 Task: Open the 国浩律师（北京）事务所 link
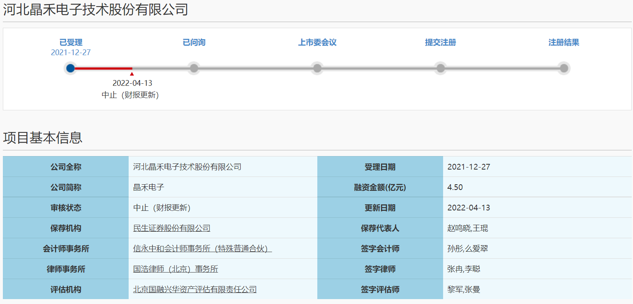pos(176,269)
